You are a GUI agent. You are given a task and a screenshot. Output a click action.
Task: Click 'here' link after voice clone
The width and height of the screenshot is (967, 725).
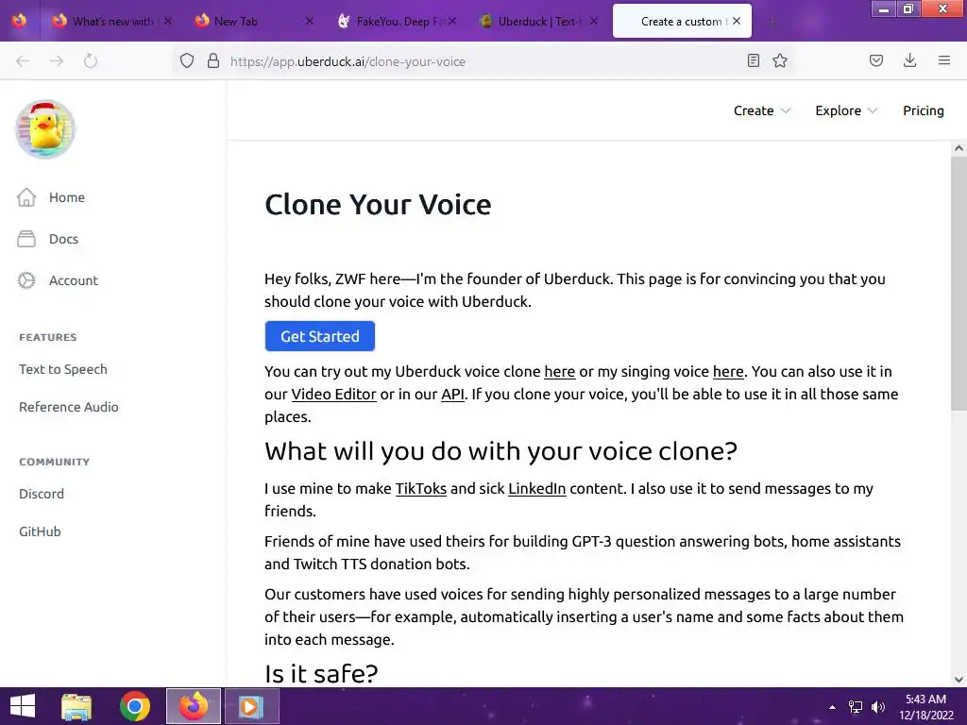pos(559,371)
